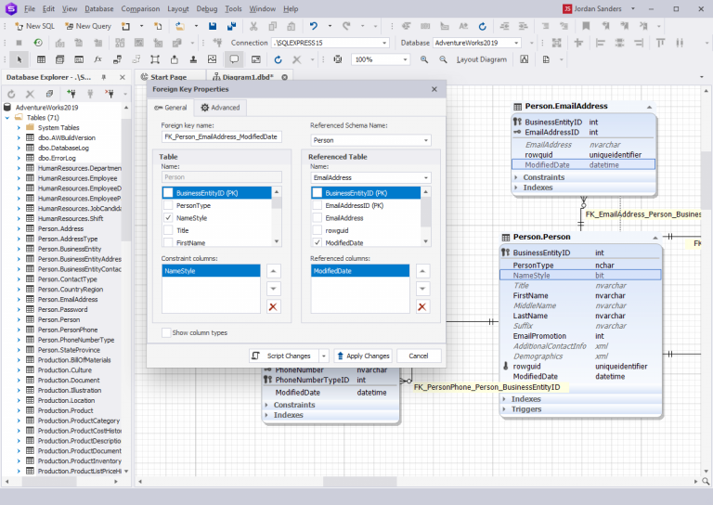Enable Show column types checkbox
Viewport: 713px width, 505px height.
coord(167,332)
